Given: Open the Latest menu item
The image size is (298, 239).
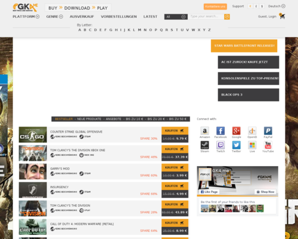Looking at the screenshot, I should click(150, 17).
